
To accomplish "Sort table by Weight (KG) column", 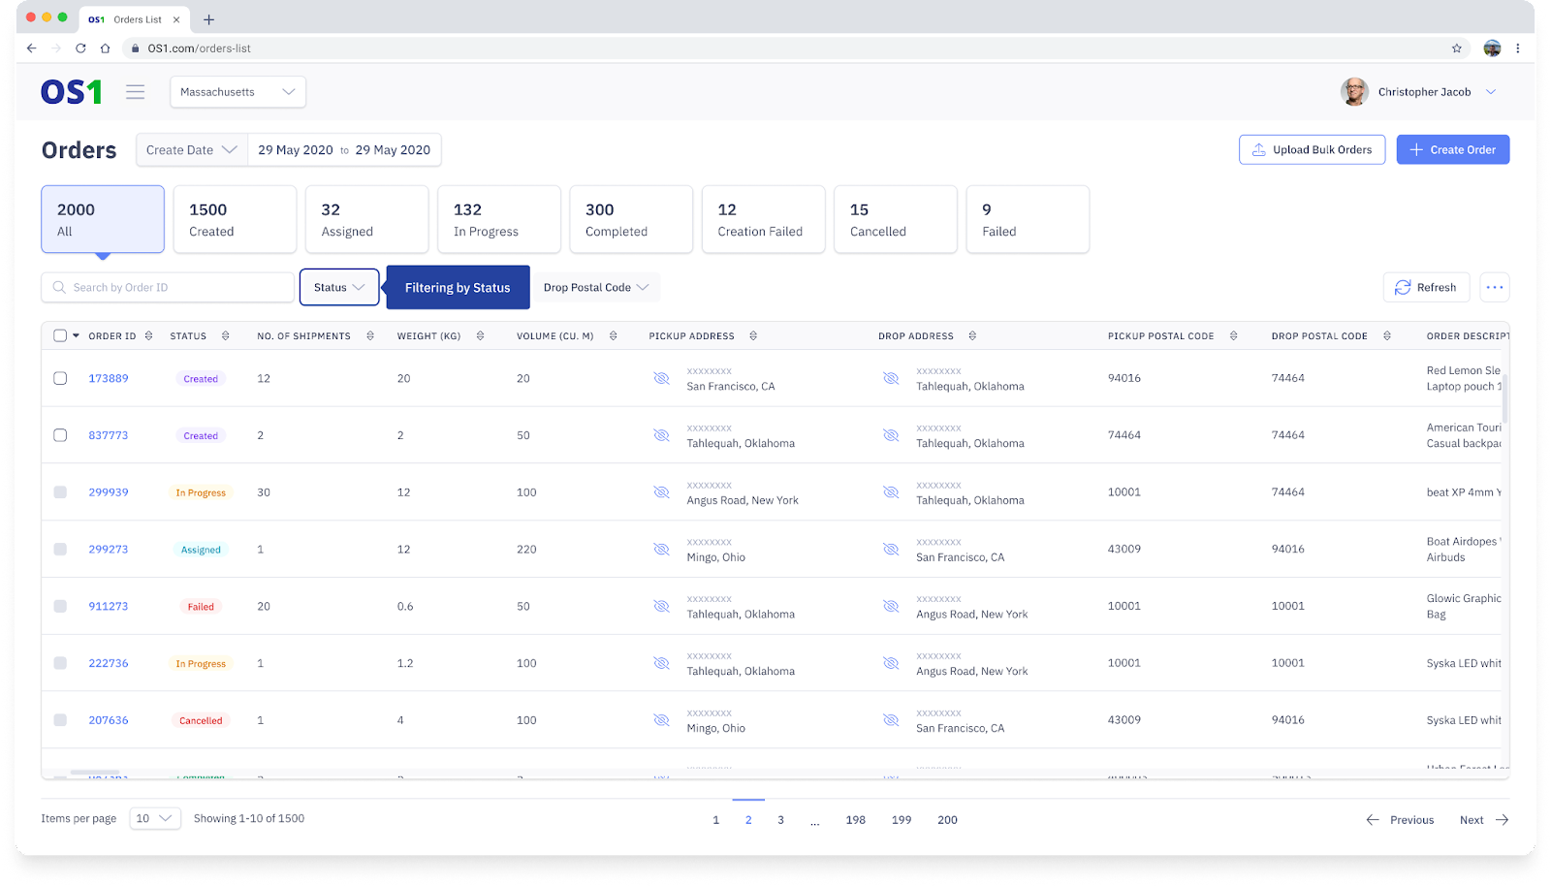I will 480,336.
